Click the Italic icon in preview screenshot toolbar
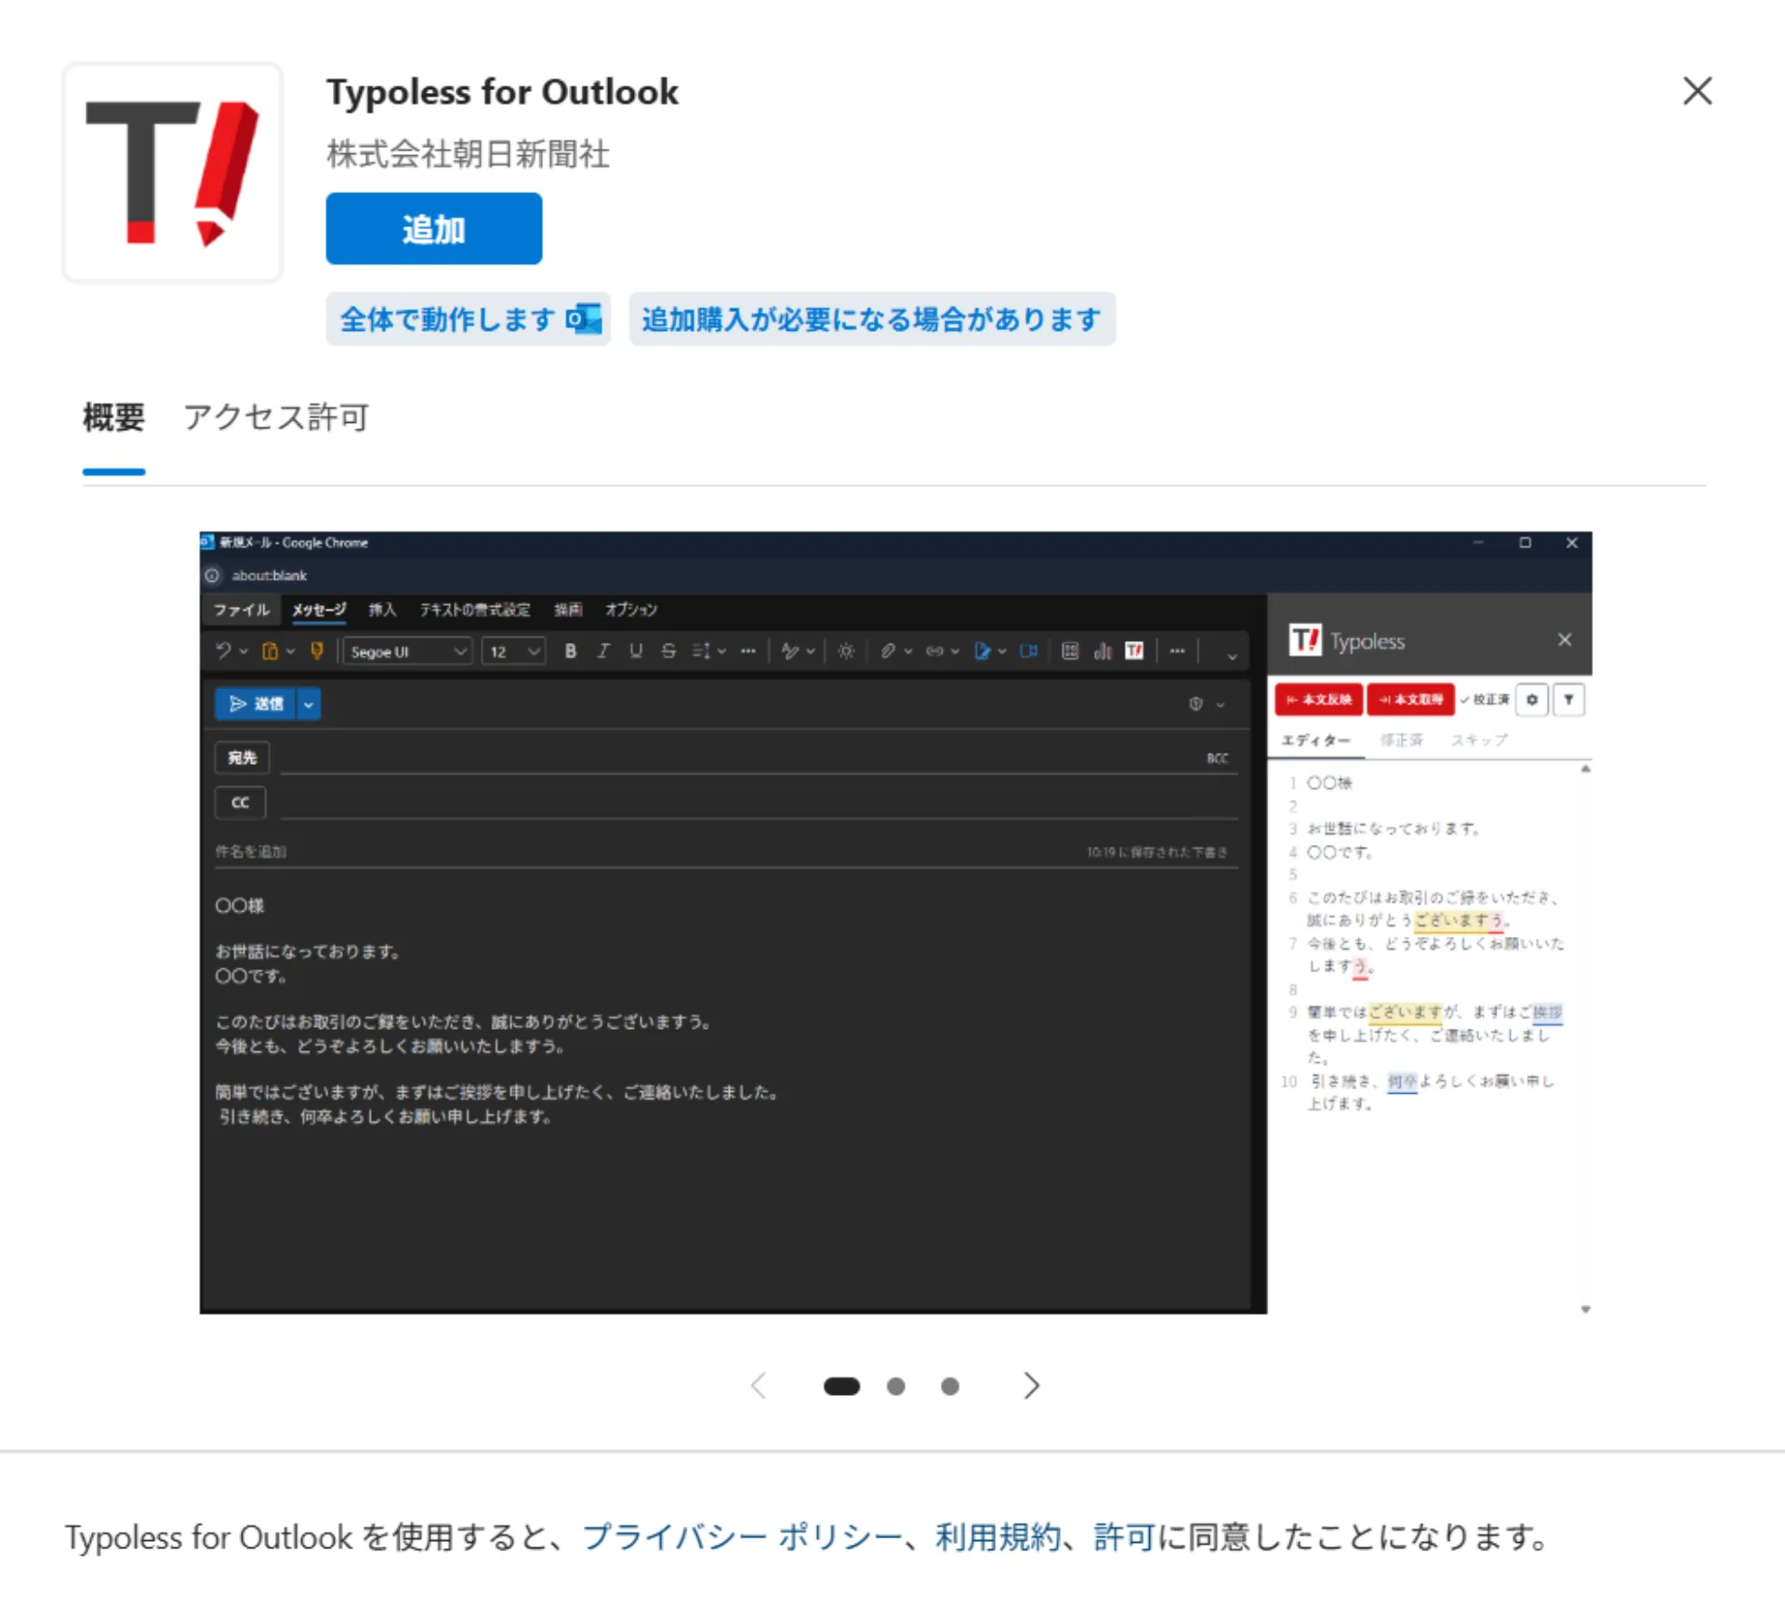This screenshot has height=1606, width=1785. coord(603,652)
